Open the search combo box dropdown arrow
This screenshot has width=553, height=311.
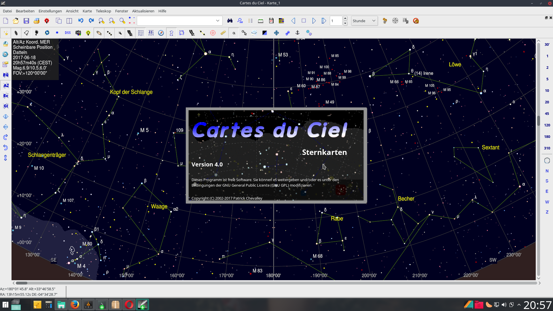[x=218, y=21]
